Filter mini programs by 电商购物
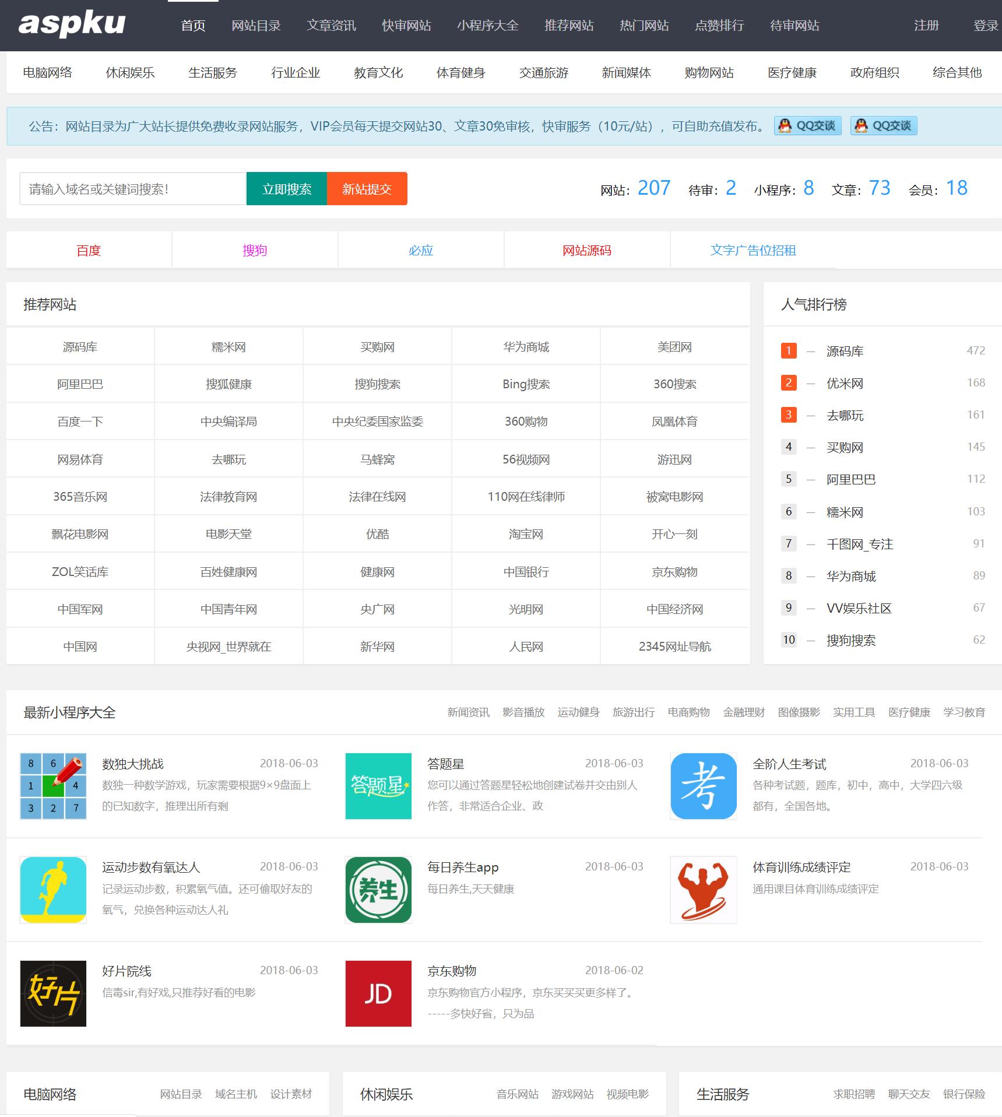 [x=689, y=712]
